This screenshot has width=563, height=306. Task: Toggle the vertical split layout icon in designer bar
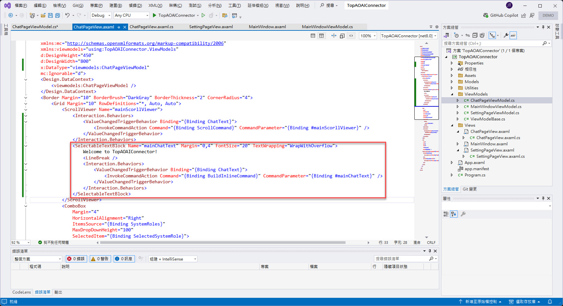point(321,36)
